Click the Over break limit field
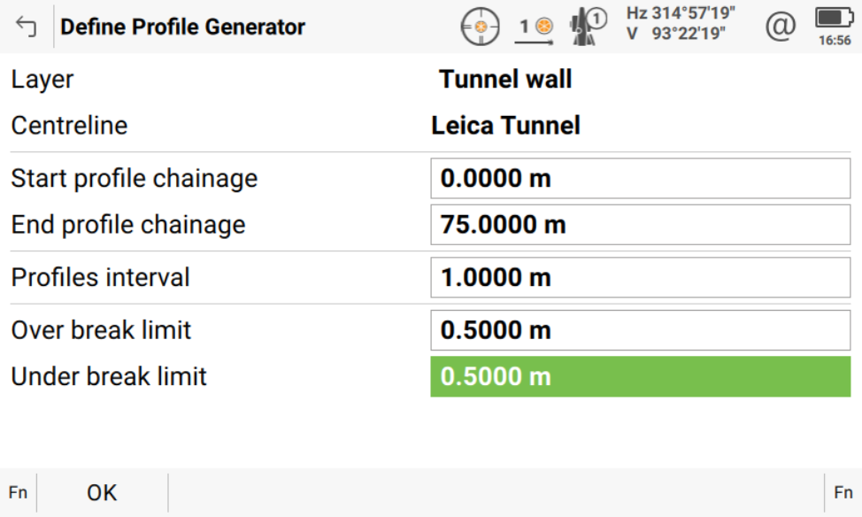Screen dimensions: 862x517 (640, 331)
